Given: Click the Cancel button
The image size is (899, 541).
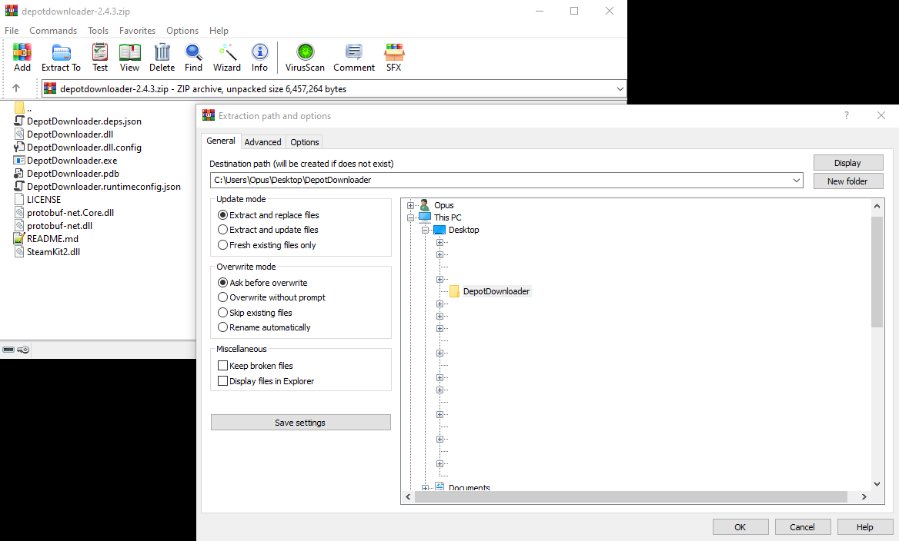Looking at the screenshot, I should coord(802,527).
